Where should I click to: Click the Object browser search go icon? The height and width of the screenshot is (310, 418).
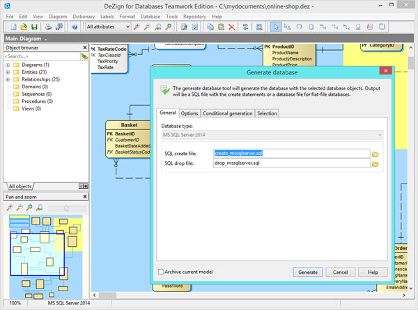point(85,56)
